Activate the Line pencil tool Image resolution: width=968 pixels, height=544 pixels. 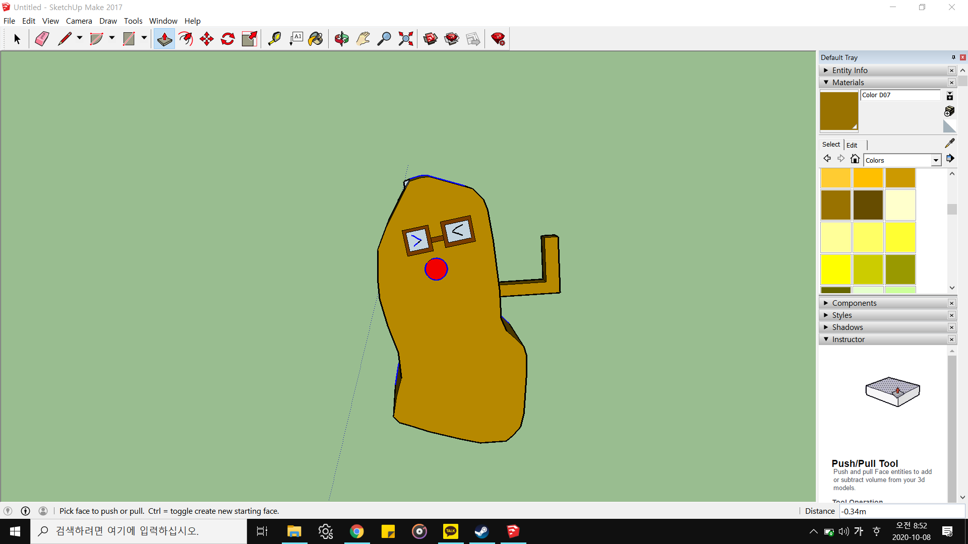point(65,39)
